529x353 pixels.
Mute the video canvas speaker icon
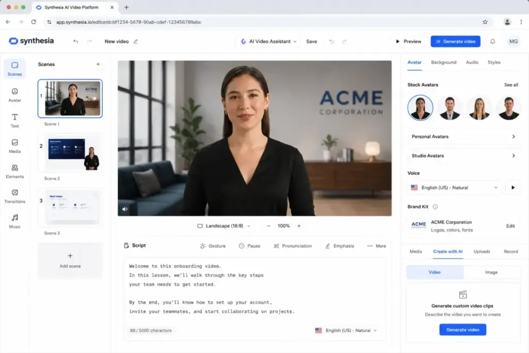(x=125, y=209)
